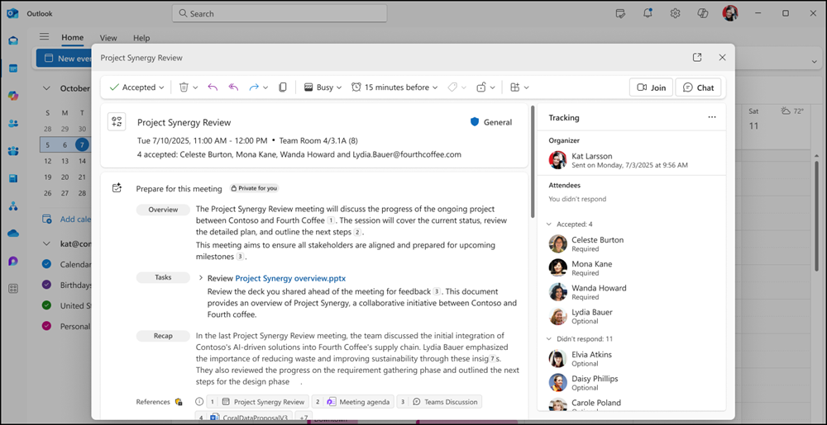Click the event body vertical scrollbar
This screenshot has width=827, height=425.
[532, 162]
